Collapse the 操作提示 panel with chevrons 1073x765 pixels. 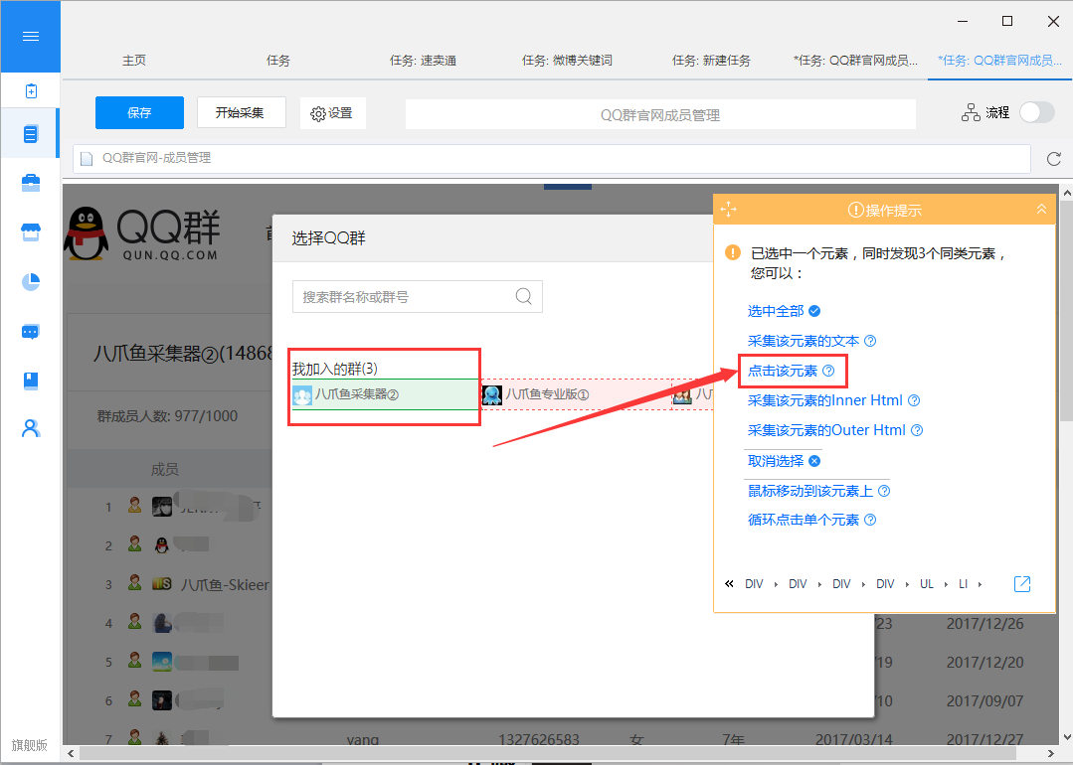pyautogui.click(x=1041, y=210)
